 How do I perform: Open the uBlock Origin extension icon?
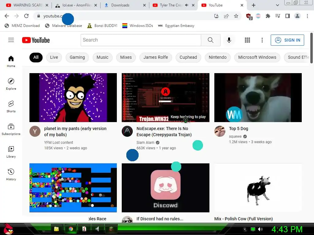point(249,17)
